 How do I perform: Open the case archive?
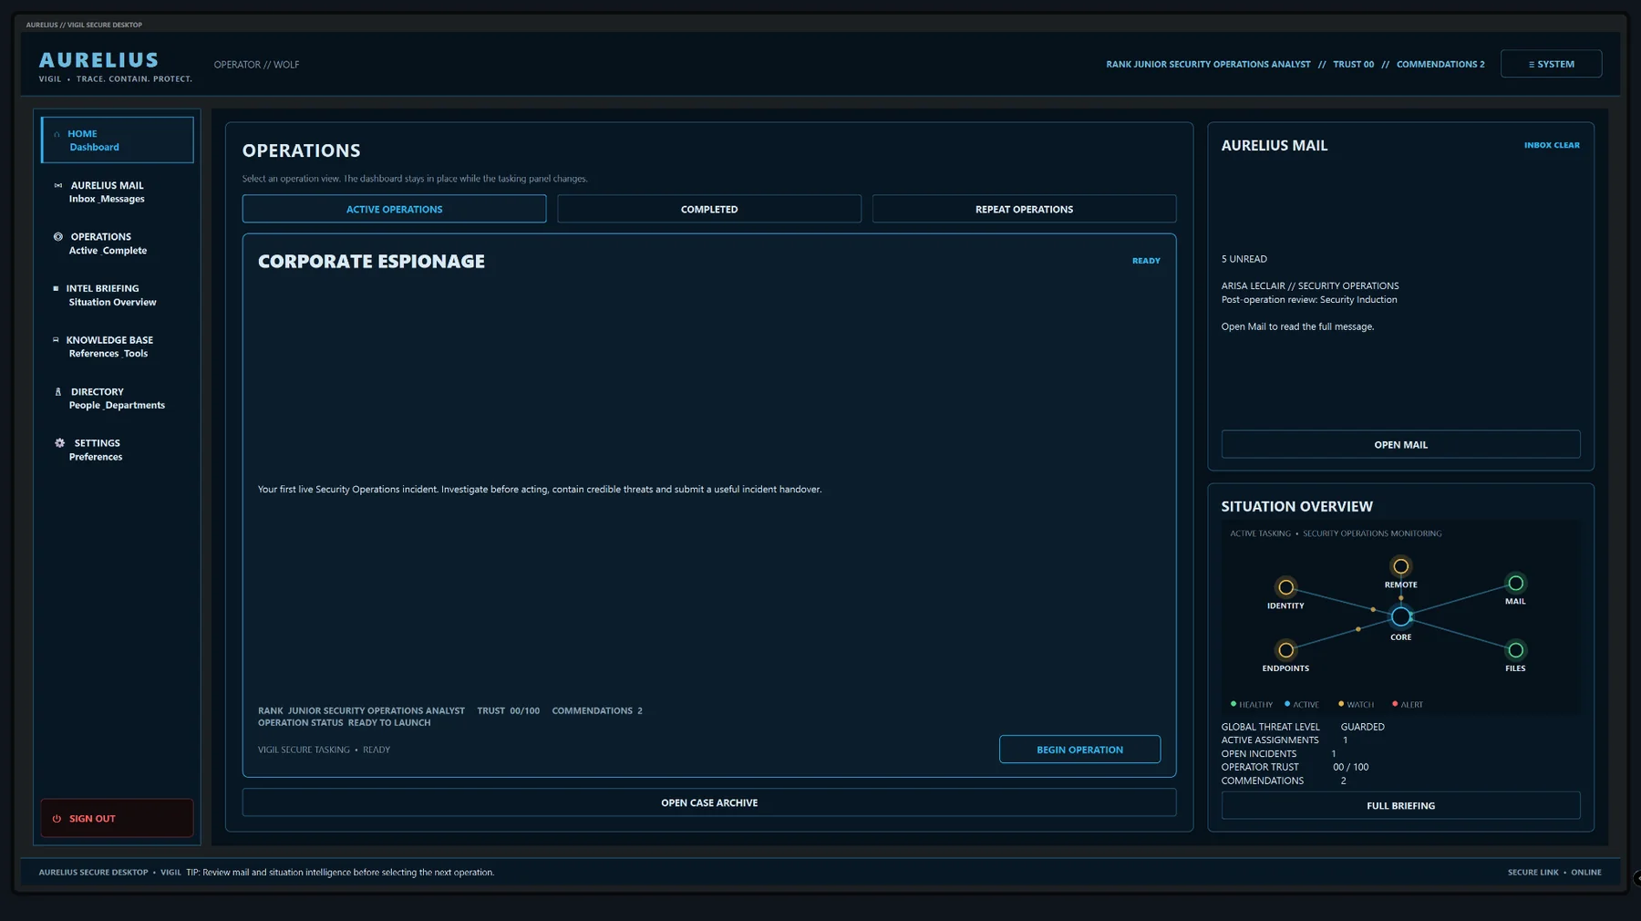click(x=709, y=802)
